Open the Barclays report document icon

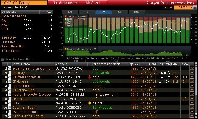[10, 73]
